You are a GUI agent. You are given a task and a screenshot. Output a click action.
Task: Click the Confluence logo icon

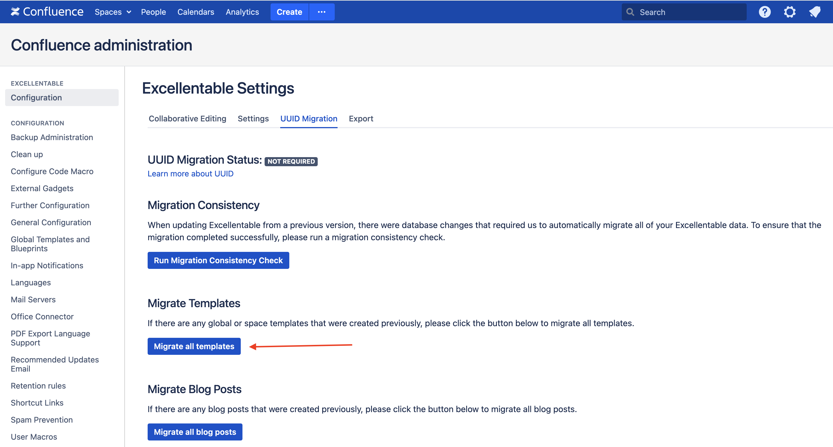[x=15, y=12]
